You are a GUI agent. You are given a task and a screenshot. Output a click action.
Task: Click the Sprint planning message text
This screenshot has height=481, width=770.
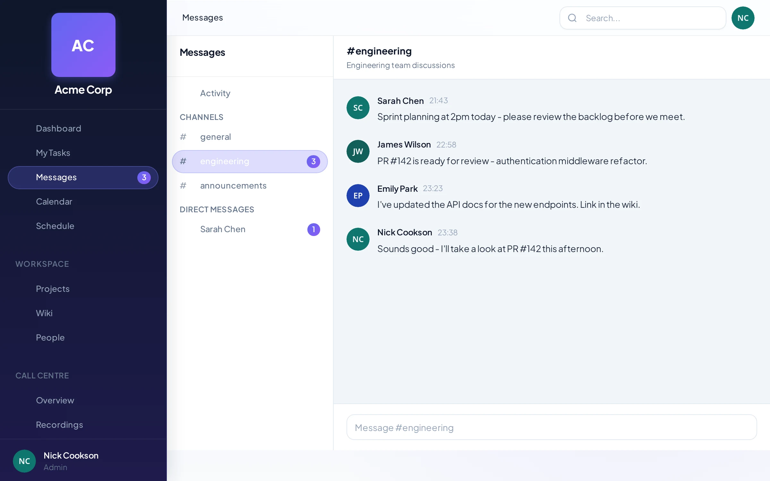[531, 117]
